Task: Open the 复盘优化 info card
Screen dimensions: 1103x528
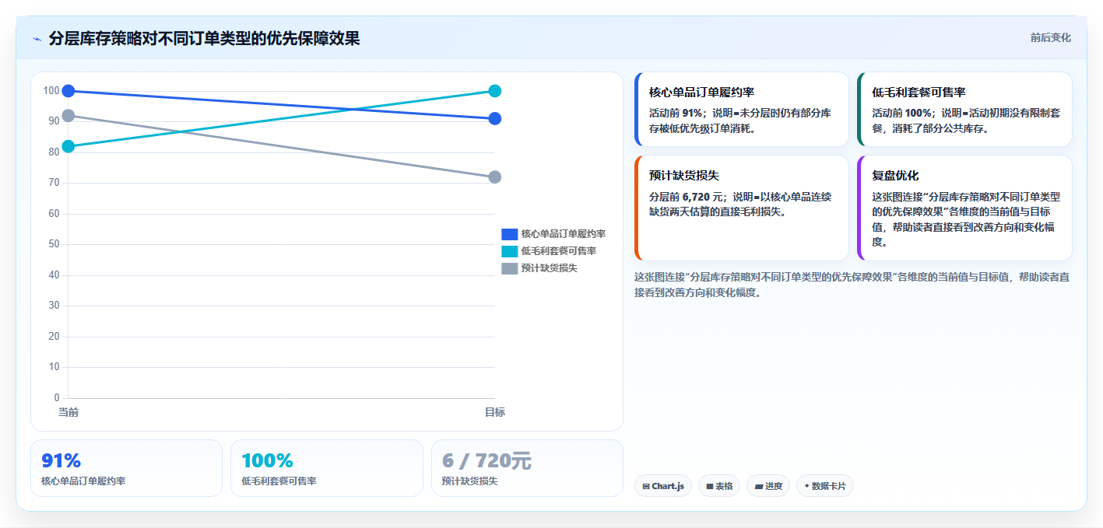Action: coord(964,208)
